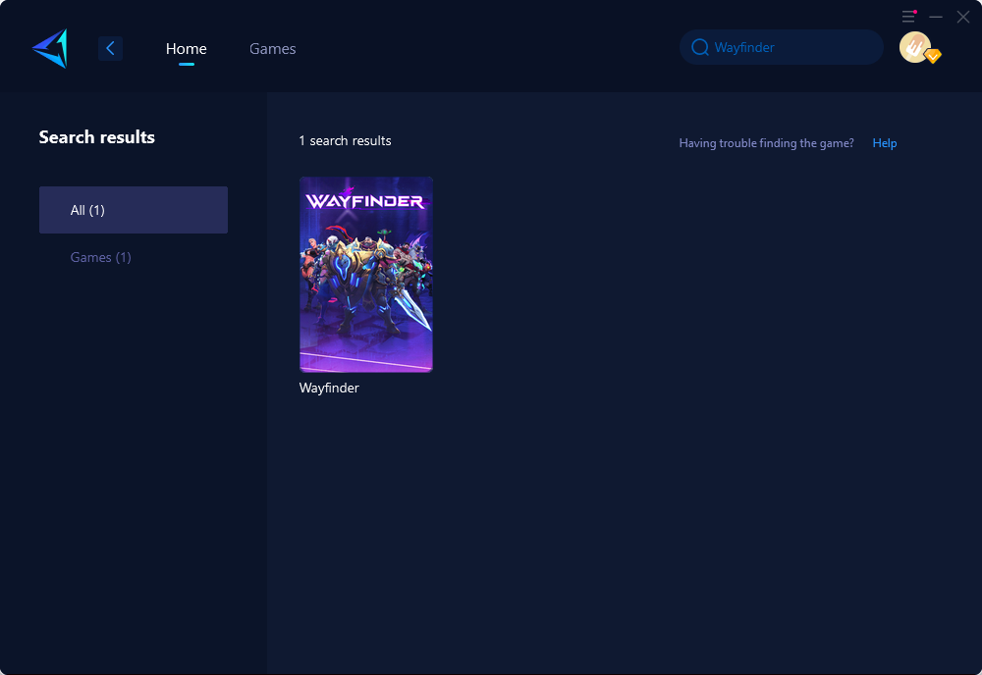Focus the Wayfinder search field
The width and height of the screenshot is (982, 675).
(781, 47)
